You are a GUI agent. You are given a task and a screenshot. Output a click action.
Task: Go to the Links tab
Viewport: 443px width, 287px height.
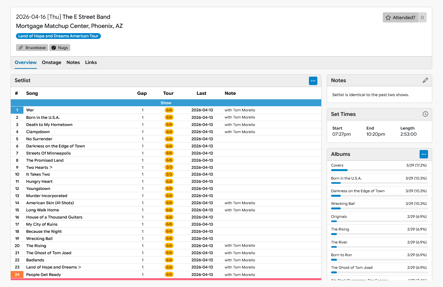click(x=91, y=63)
